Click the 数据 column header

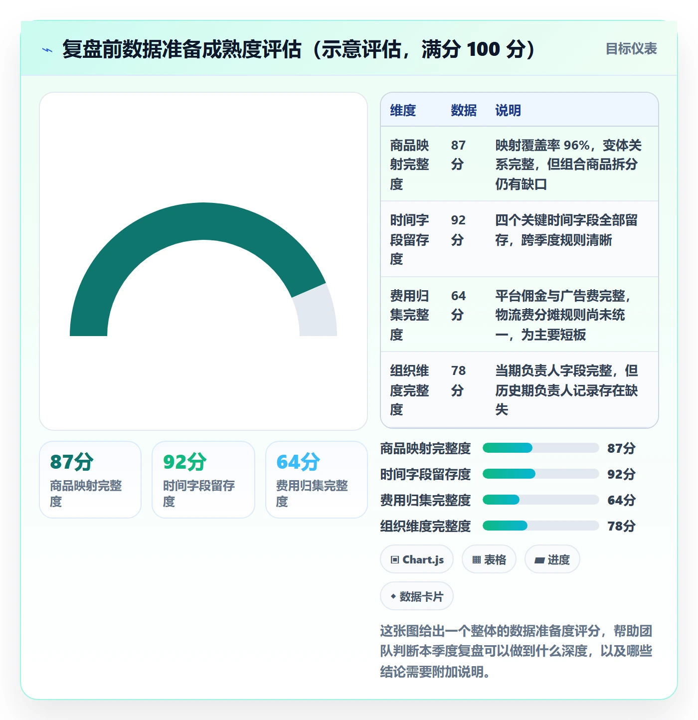[464, 110]
